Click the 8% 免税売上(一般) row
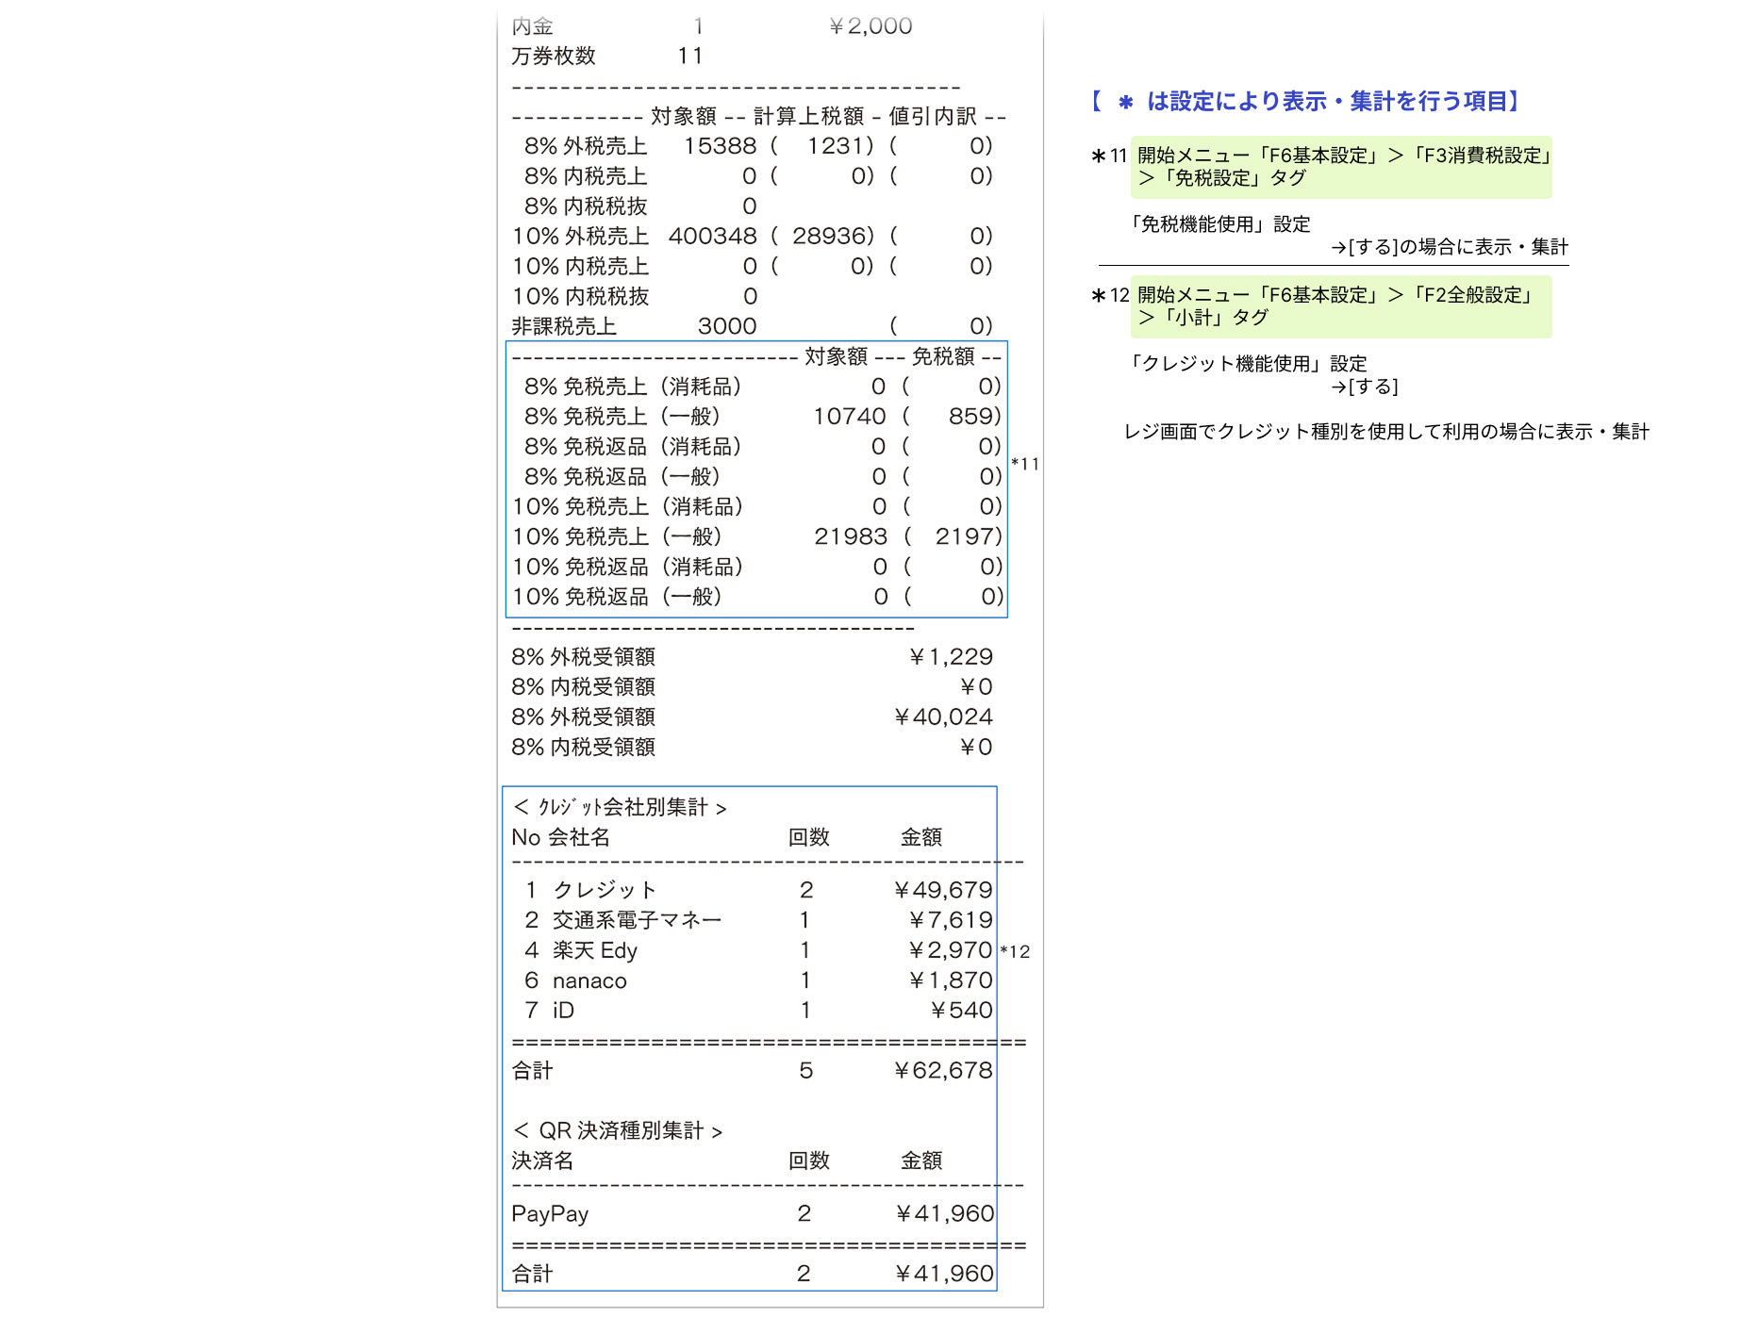Screen dimensions: 1741x1317 click(x=757, y=417)
